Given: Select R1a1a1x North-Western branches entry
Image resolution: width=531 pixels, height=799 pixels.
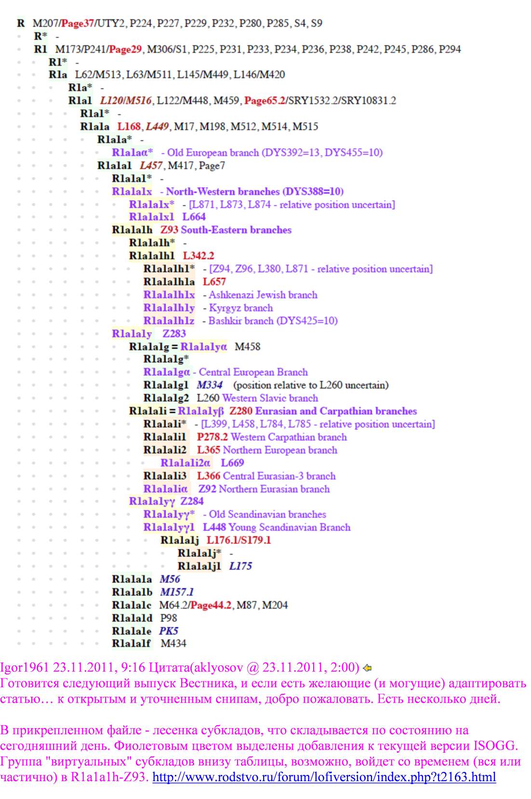Looking at the screenshot, I should (227, 191).
